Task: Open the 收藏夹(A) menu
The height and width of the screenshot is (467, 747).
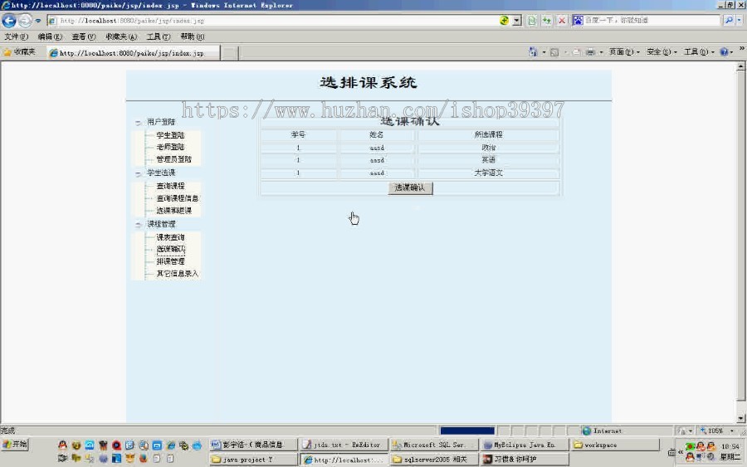Action: pos(121,36)
